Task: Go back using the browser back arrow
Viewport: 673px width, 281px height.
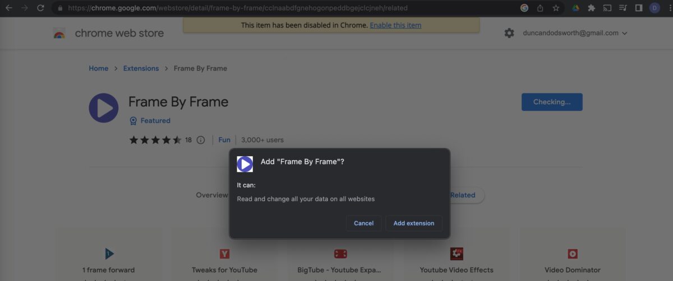Action: 9,8
